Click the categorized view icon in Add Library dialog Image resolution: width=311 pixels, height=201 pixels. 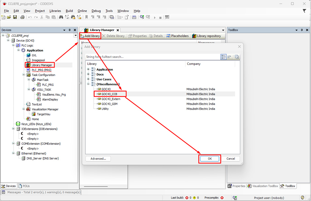tap(223, 57)
